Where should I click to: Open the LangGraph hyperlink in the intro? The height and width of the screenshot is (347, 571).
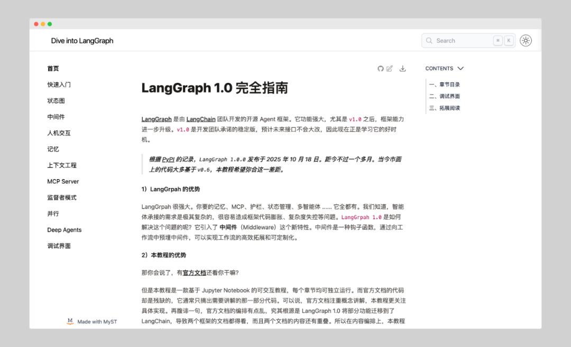156,119
